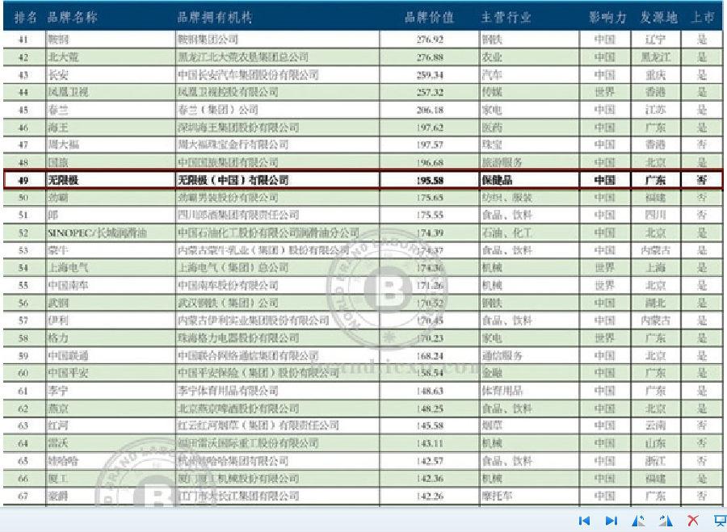Select the brand value 148.63
This screenshot has width=727, height=532.
point(430,391)
